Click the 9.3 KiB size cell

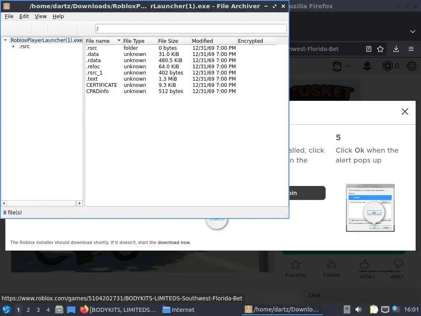coord(167,85)
